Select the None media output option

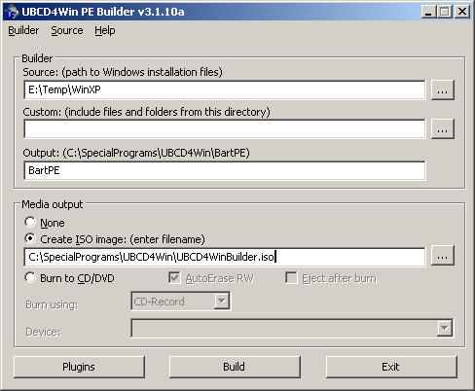pos(30,222)
